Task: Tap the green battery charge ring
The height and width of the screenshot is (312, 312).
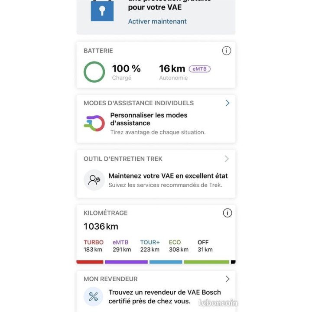Action: [94, 72]
